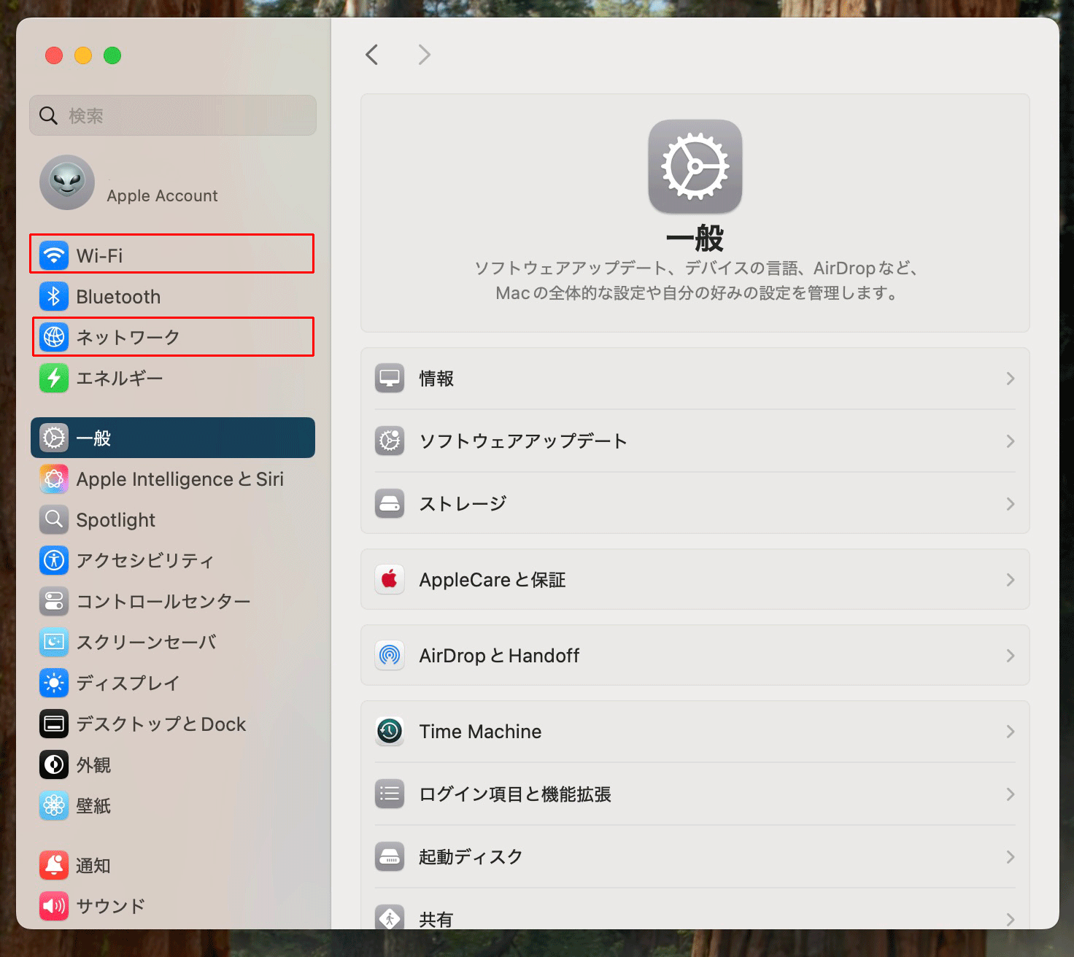The image size is (1074, 957).
Task: Open the 壁紙 flower icon
Action: (54, 805)
